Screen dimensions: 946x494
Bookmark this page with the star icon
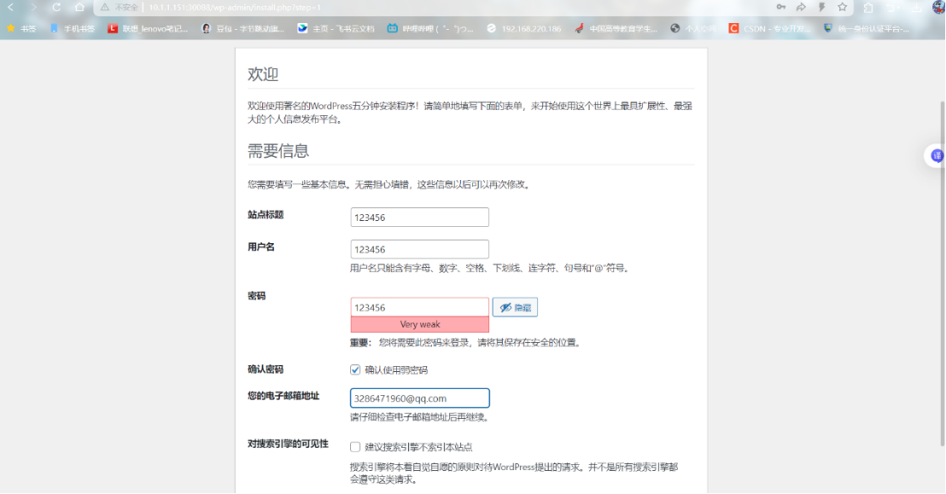click(842, 7)
